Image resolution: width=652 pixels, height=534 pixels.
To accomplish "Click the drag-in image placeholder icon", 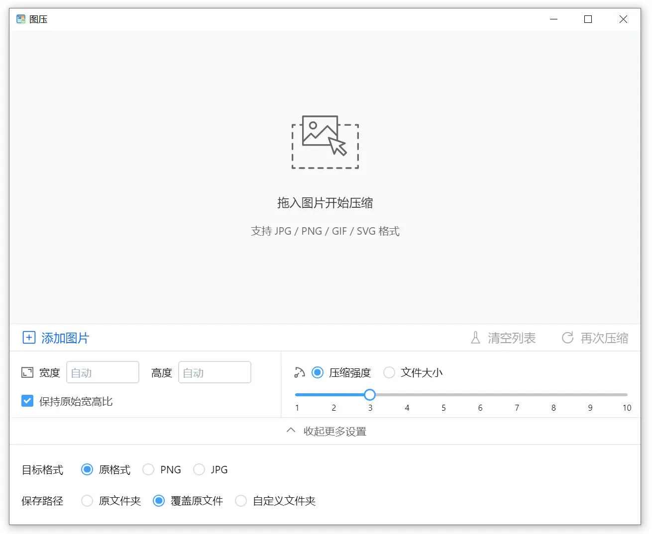I will [x=325, y=142].
